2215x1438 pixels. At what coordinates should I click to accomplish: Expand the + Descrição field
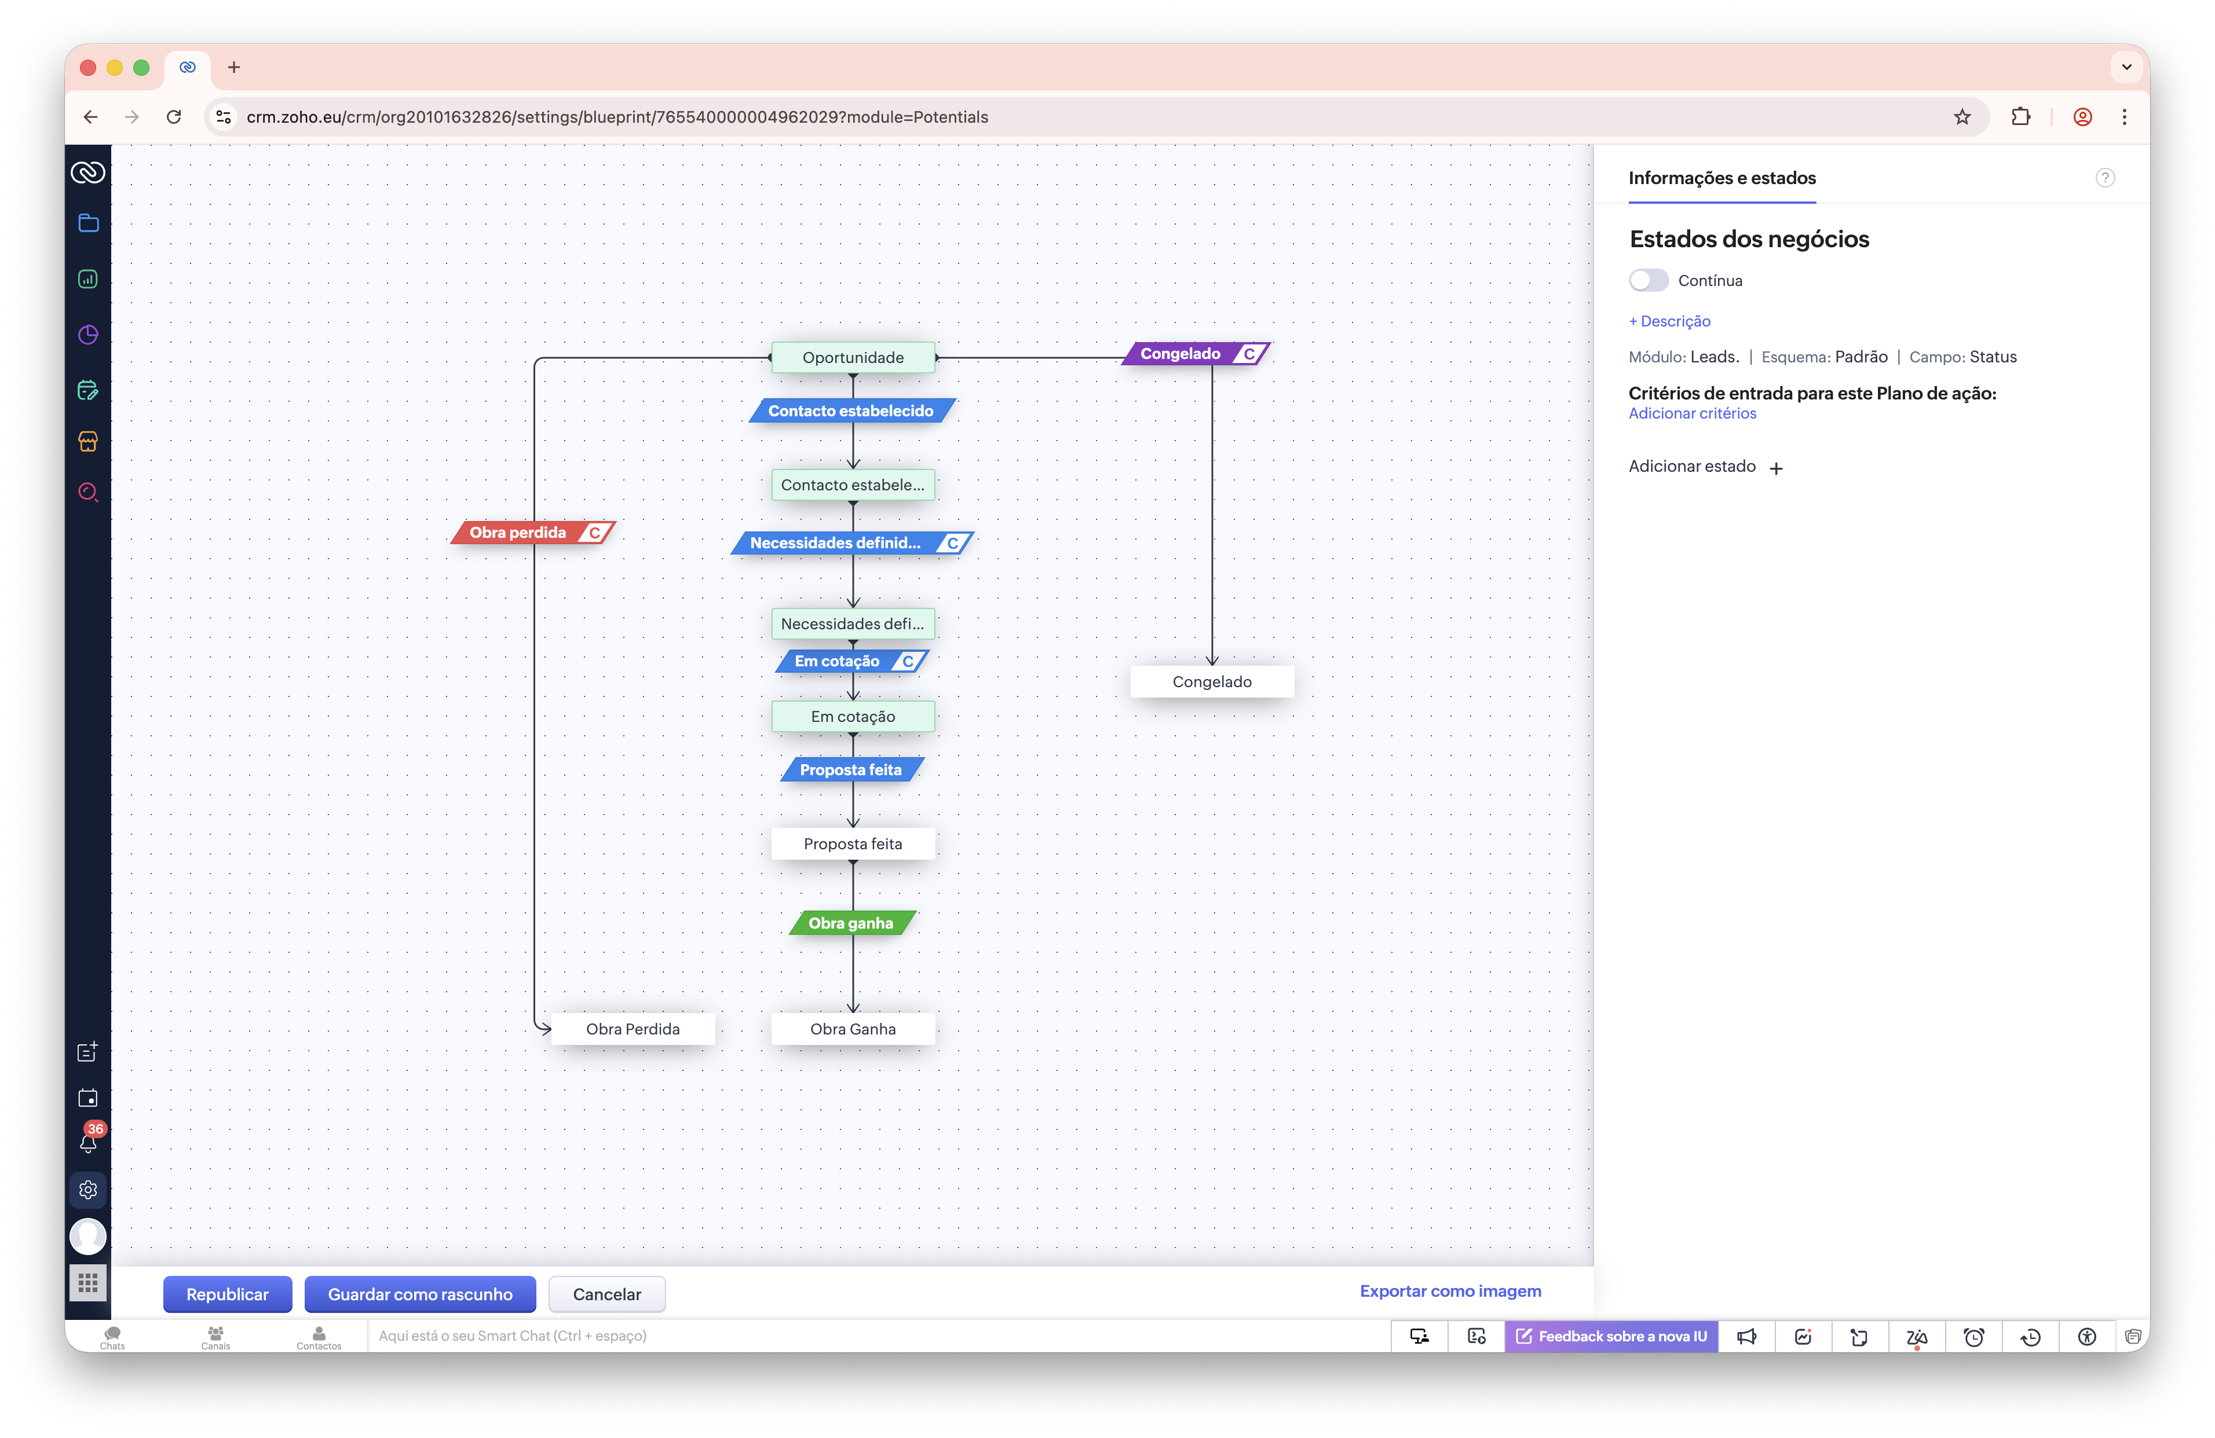pyautogui.click(x=1669, y=321)
